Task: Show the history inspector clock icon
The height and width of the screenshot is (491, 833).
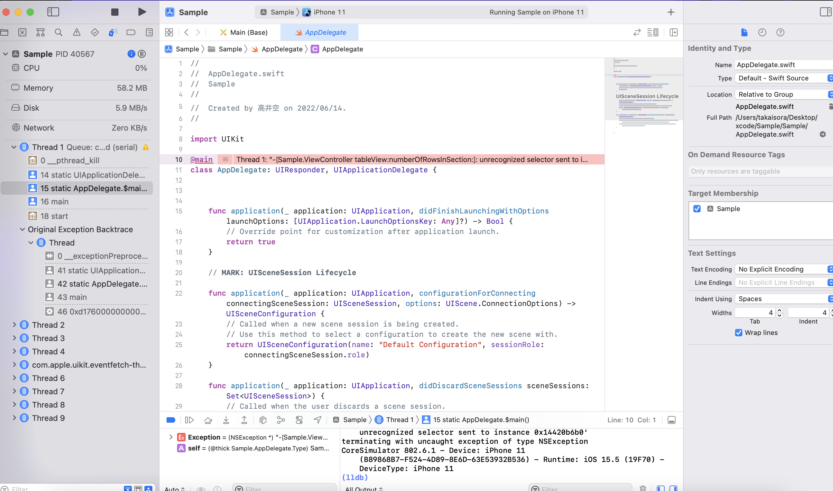Action: click(x=762, y=32)
